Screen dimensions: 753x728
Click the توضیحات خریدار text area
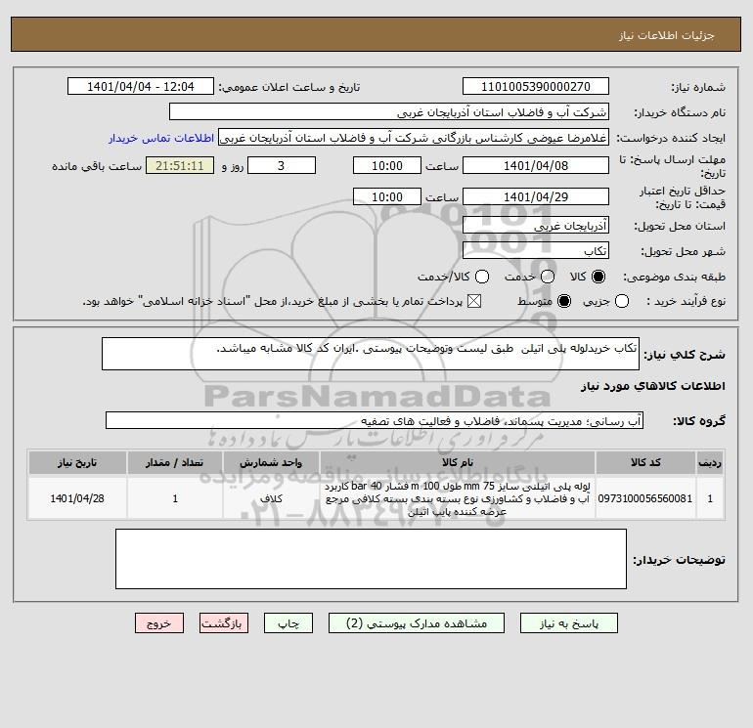pyautogui.click(x=371, y=559)
